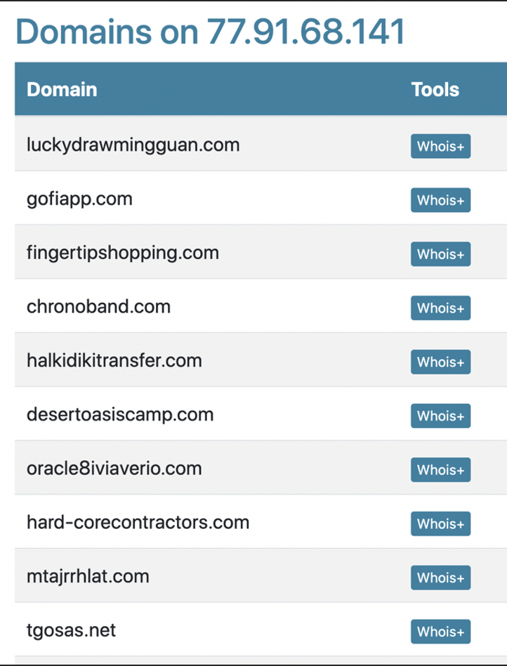Viewport: 507px width, 666px height.
Task: Click the tgosas.net domain entry
Action: (x=71, y=630)
